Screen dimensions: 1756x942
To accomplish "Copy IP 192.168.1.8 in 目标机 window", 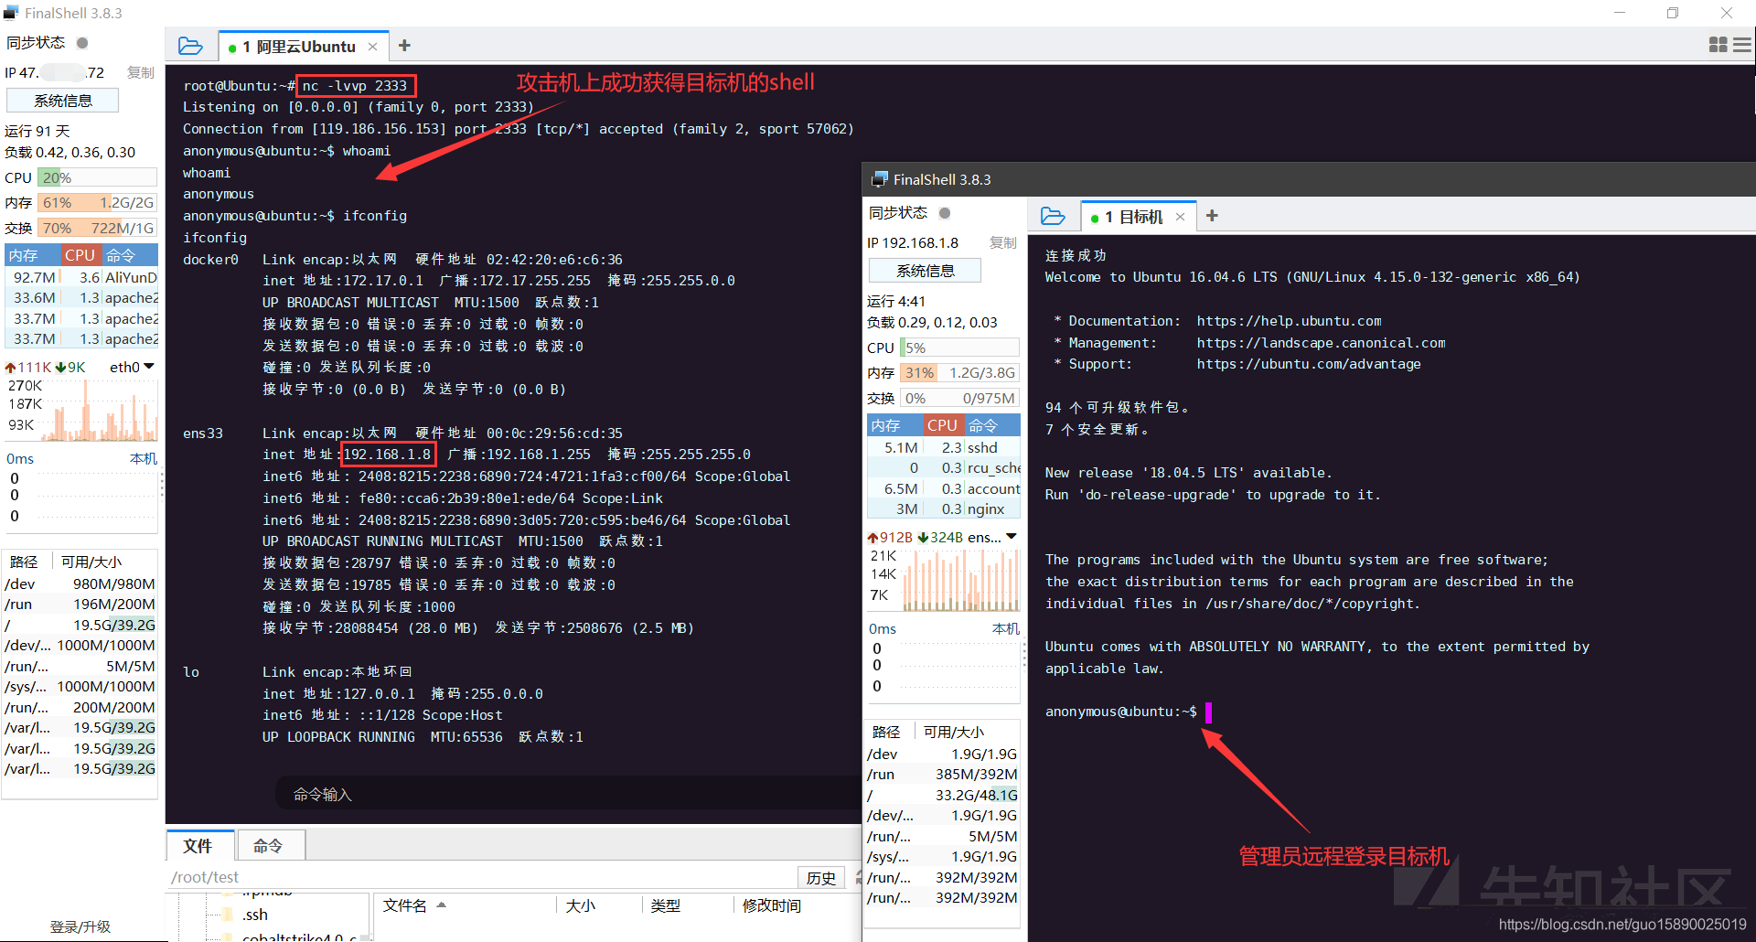I will [1003, 242].
